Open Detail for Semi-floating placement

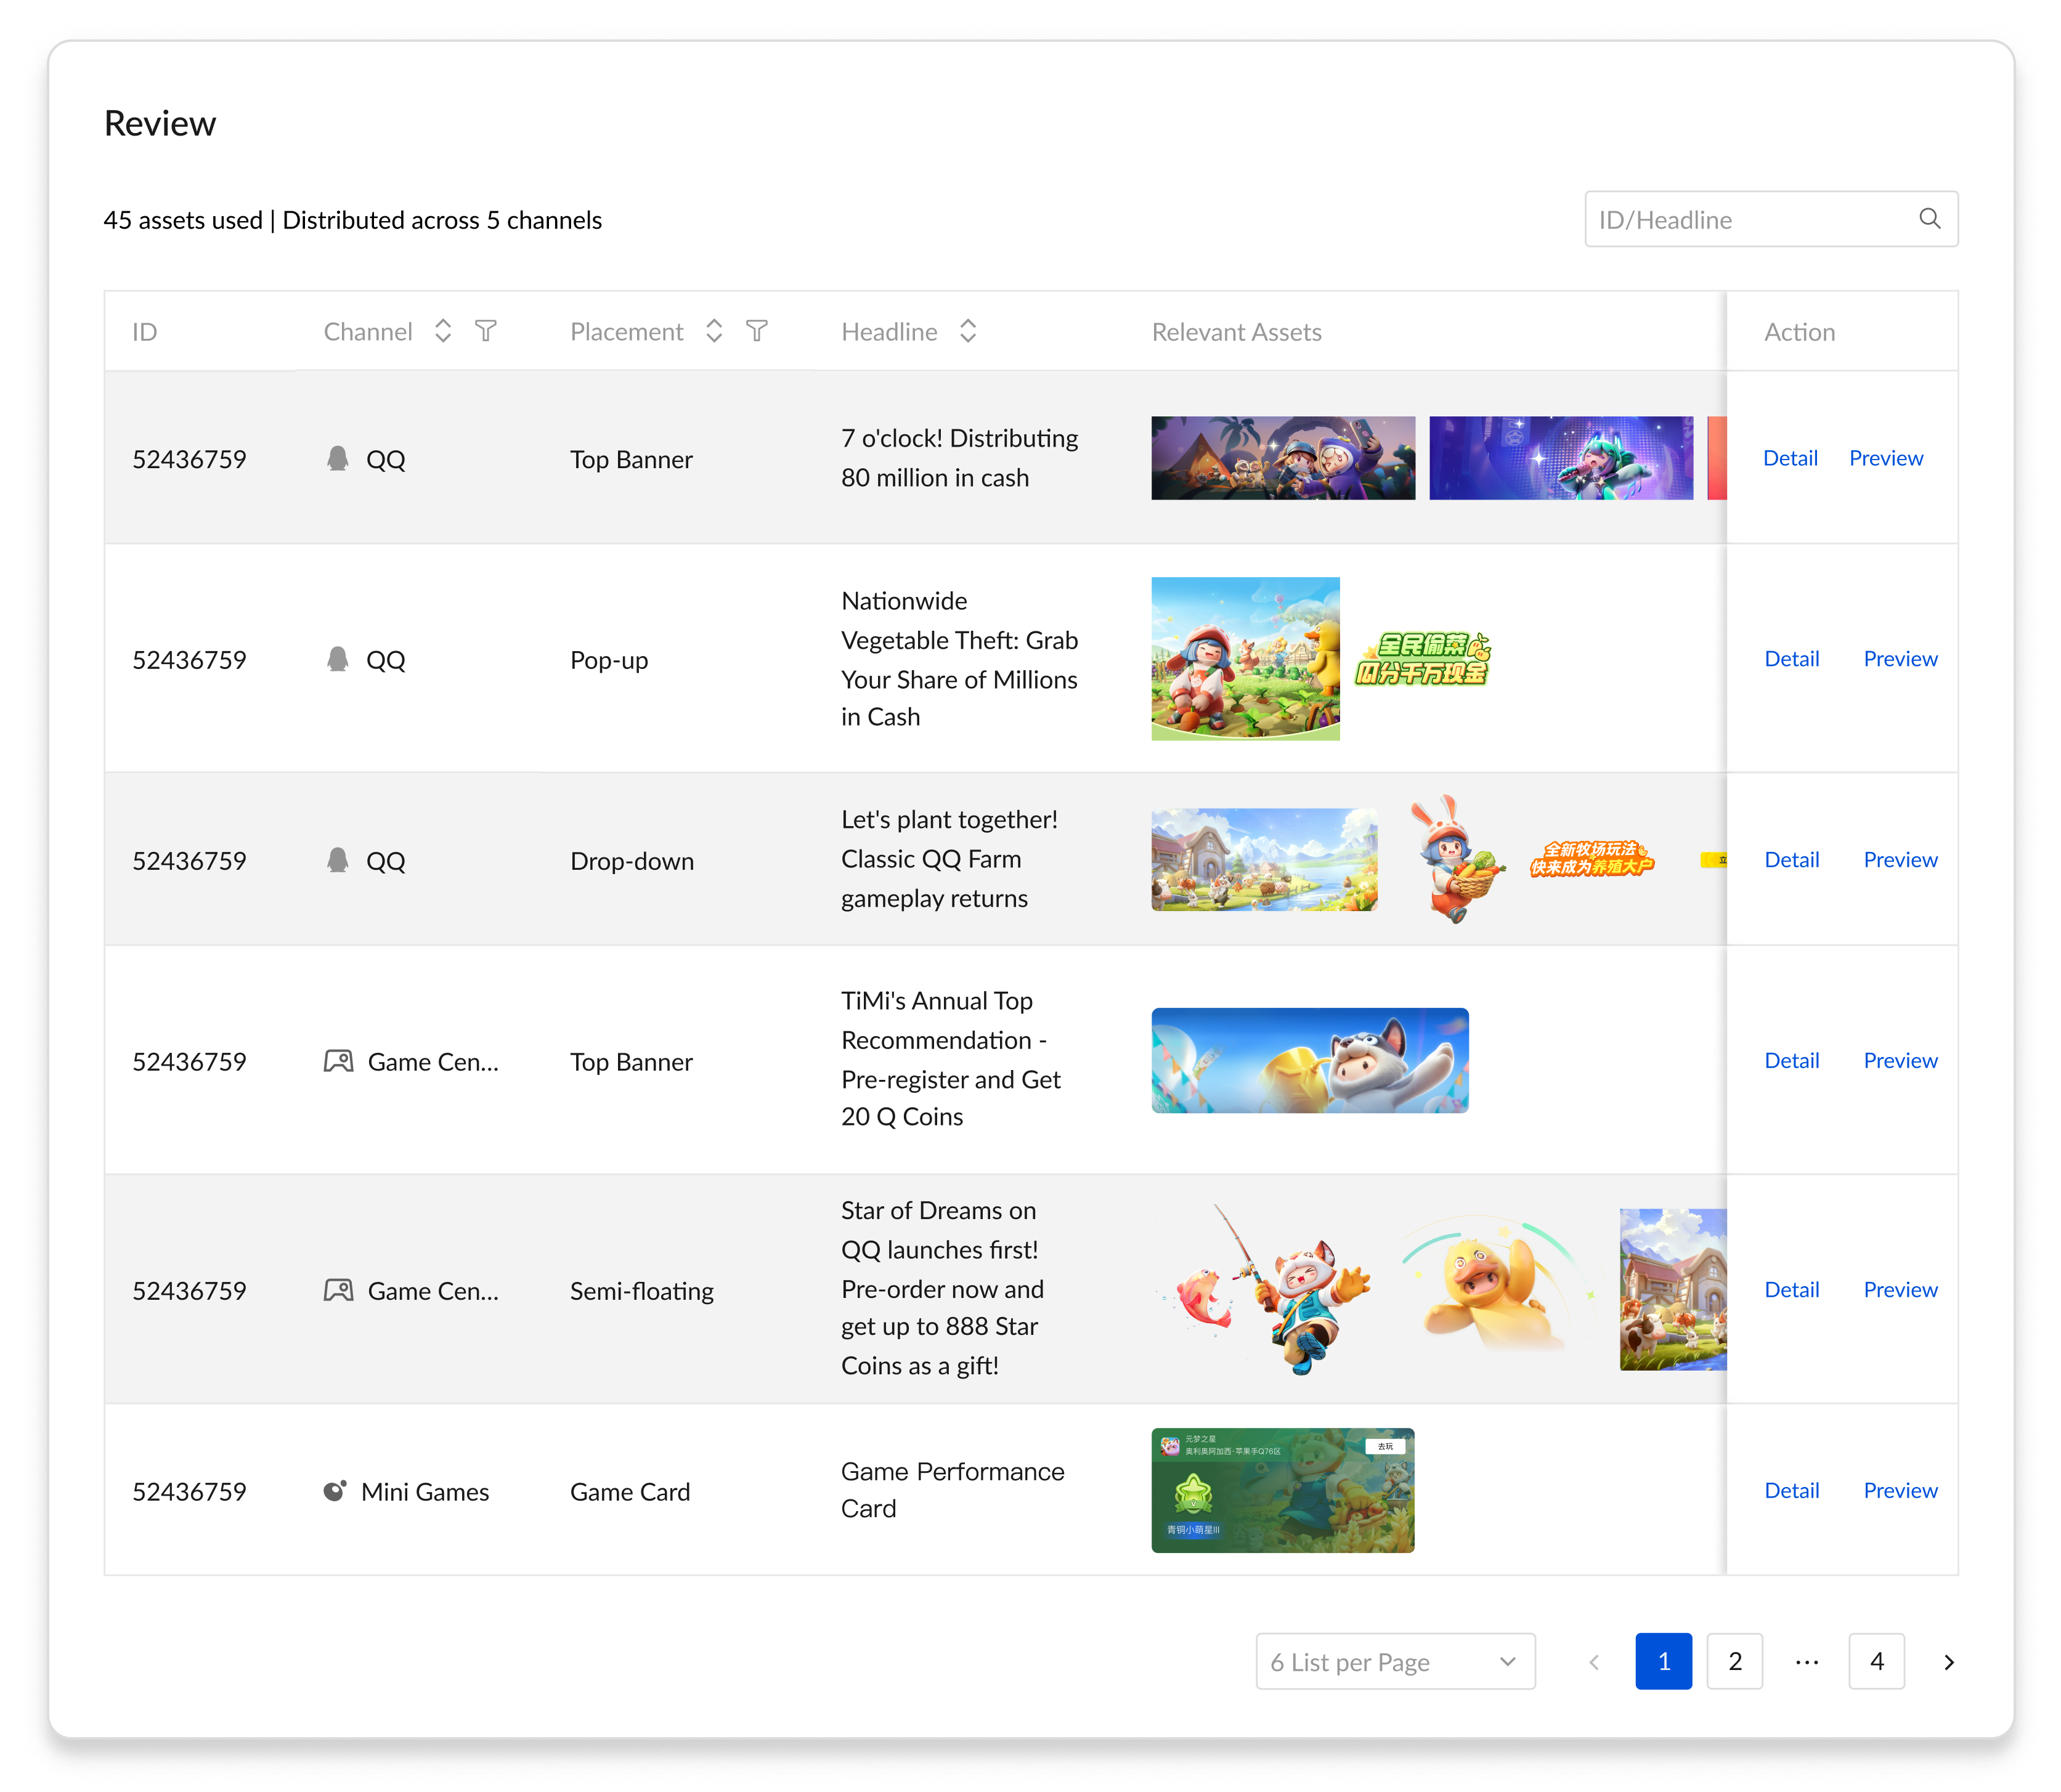pos(1791,1290)
